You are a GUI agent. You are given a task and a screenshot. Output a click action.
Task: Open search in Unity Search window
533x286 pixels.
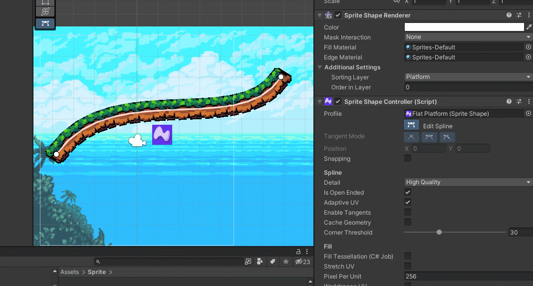pyautogui.click(x=248, y=262)
